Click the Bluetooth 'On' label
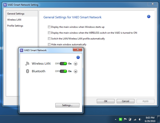 click(x=70, y=71)
